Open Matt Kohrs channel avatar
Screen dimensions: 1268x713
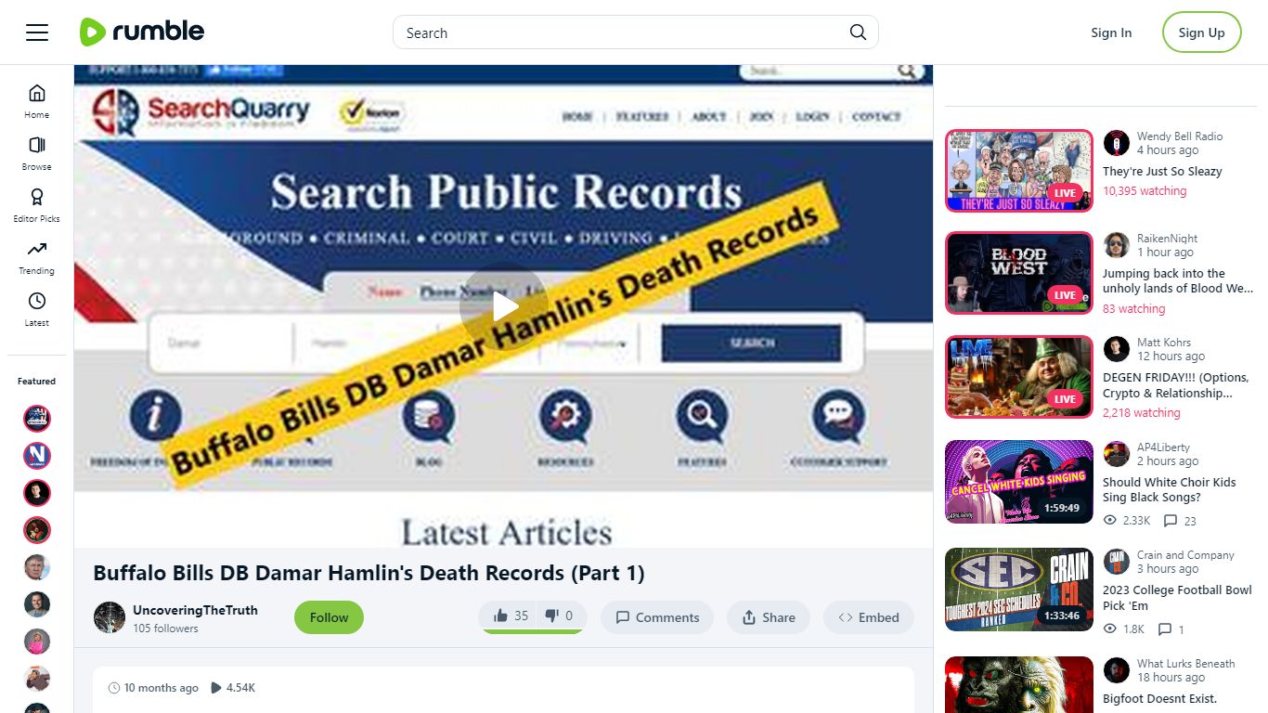point(1117,349)
